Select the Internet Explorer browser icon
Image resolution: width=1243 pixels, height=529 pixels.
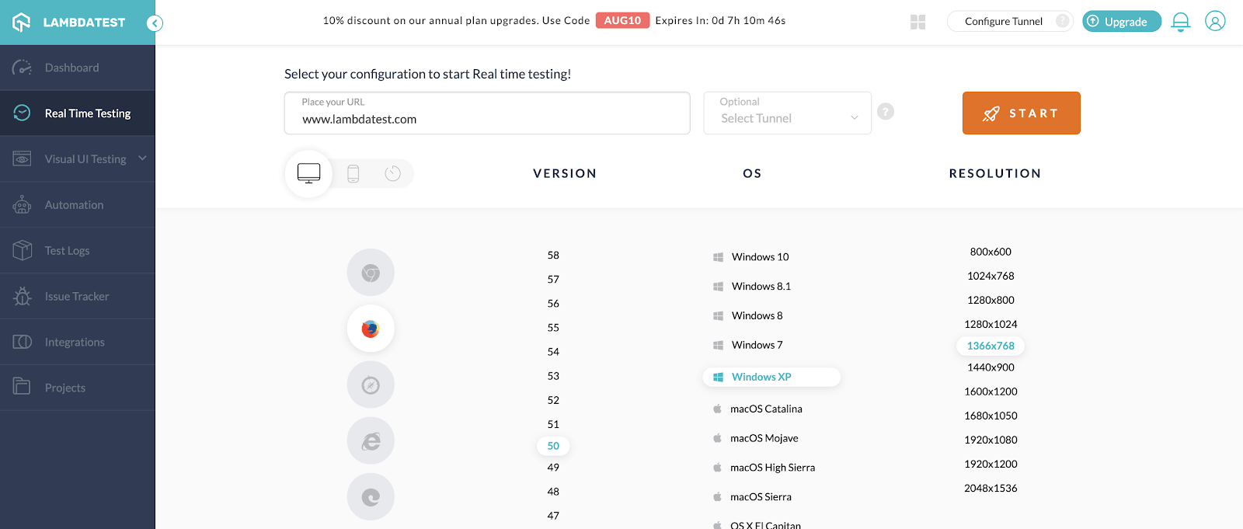pyautogui.click(x=371, y=440)
